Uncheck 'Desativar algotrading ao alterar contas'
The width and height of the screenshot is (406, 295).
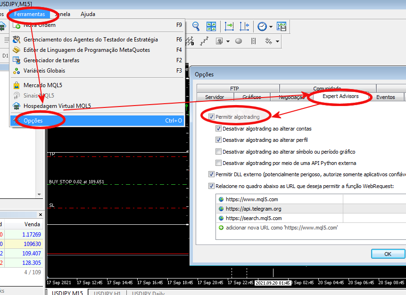point(218,128)
